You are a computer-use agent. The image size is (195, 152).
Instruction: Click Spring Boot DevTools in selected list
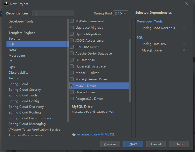click(158, 28)
